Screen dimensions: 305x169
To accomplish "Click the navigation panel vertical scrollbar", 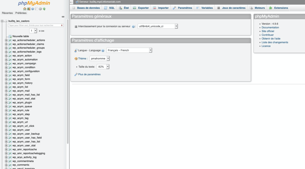I will click(x=68, y=81).
